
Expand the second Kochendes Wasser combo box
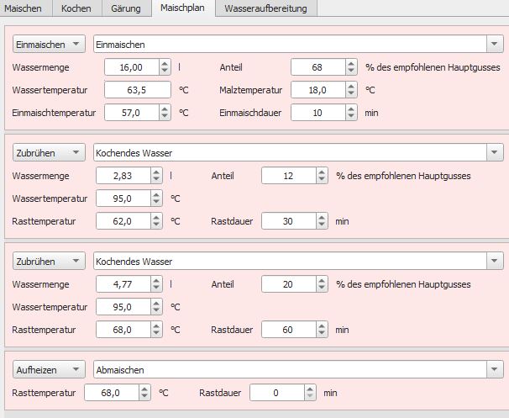pos(495,261)
